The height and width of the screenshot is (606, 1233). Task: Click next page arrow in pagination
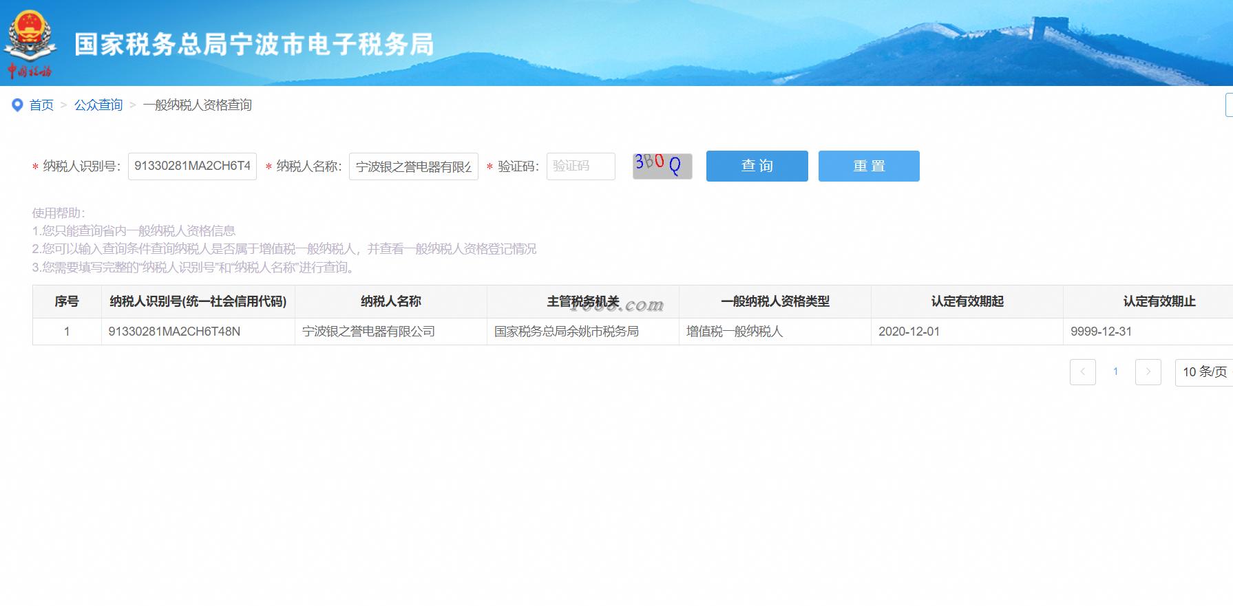tap(1148, 372)
